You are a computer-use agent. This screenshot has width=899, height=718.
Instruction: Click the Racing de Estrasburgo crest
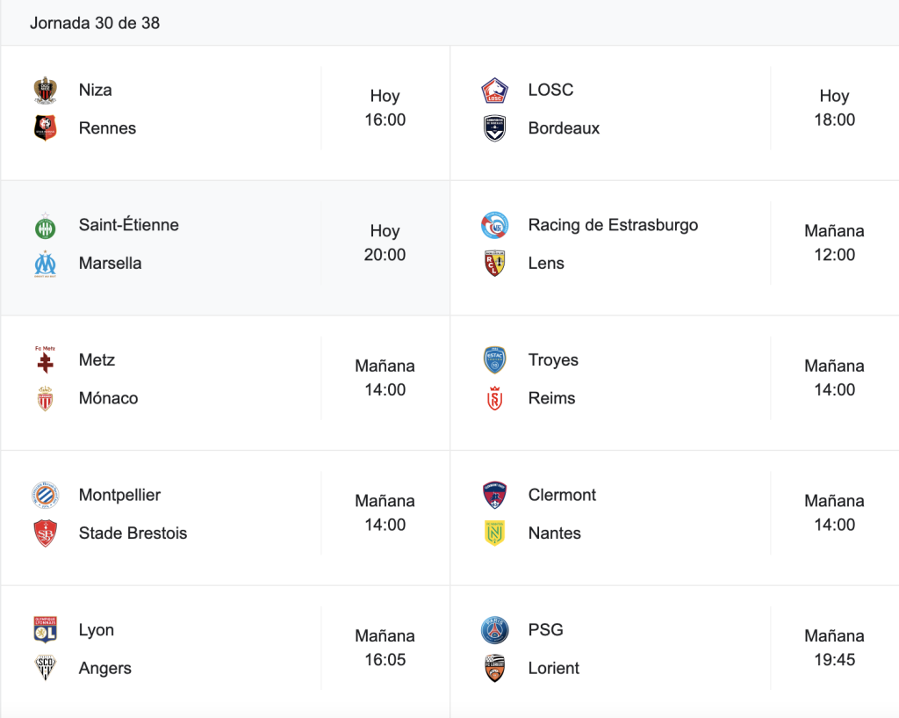point(495,225)
